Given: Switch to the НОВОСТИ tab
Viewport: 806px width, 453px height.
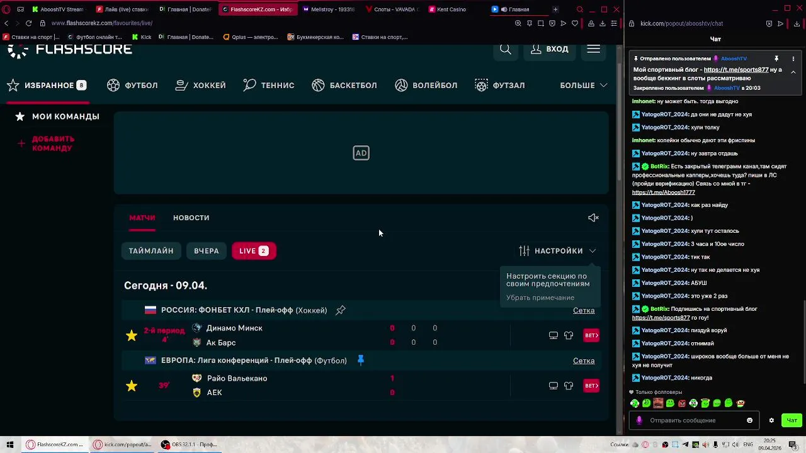Looking at the screenshot, I should coord(191,218).
